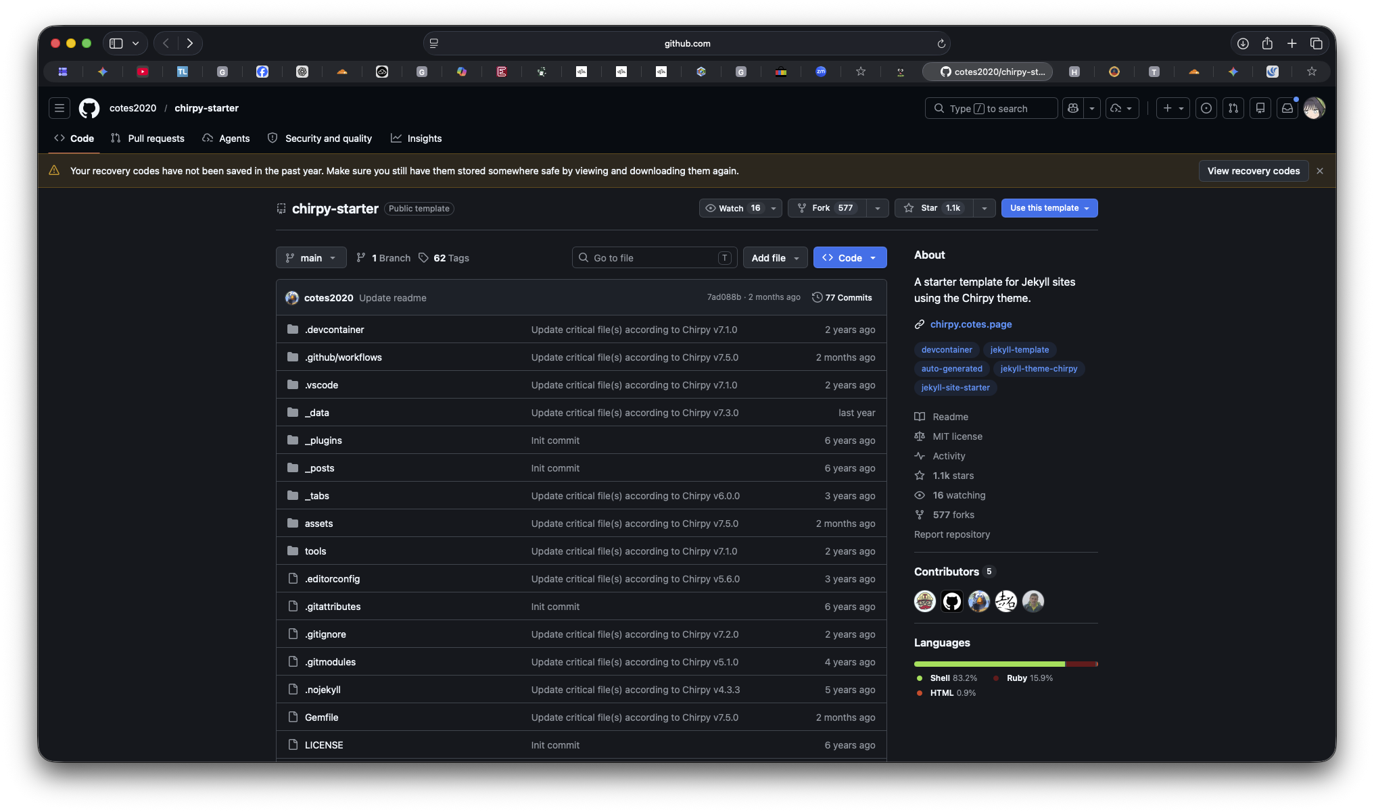
Task: Open the .devcontainer folder
Action: [x=334, y=330]
